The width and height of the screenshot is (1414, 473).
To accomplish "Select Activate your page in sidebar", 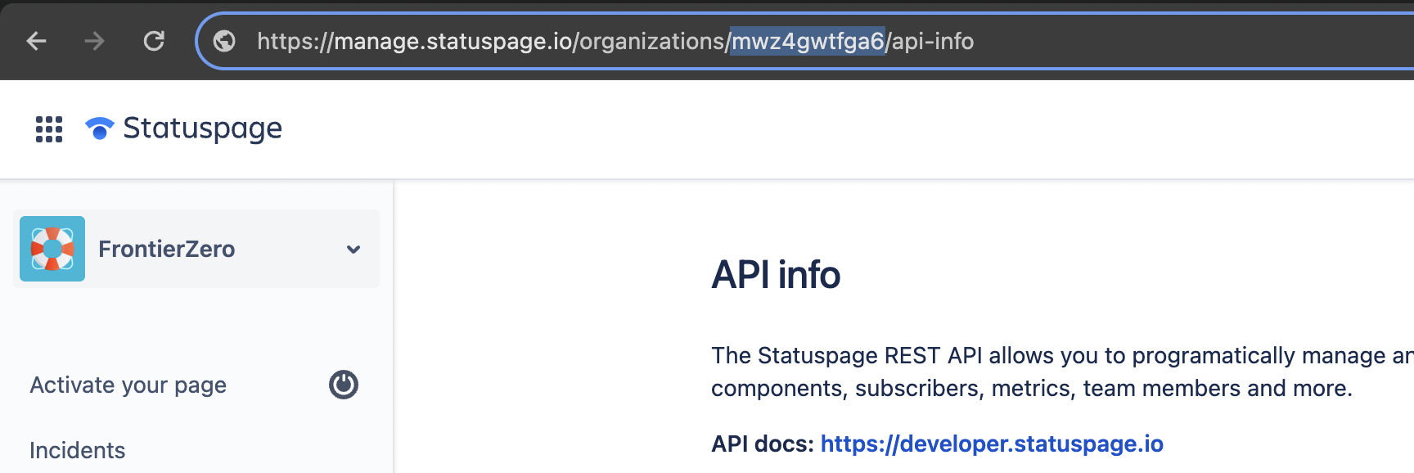I will click(x=128, y=385).
